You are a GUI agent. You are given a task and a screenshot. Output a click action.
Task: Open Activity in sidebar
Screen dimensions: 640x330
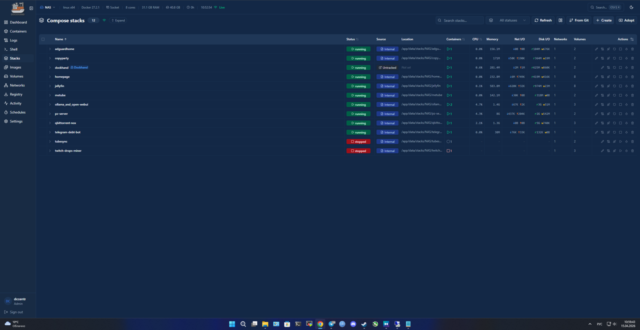click(18, 103)
